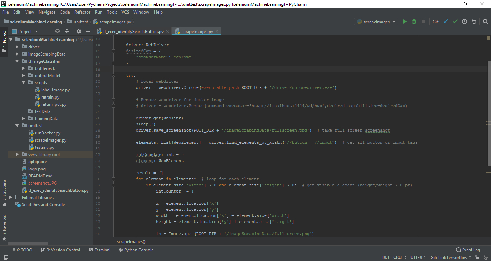The image size is (491, 261).
Task: Close the tf_exec_identifySearchButton.py tab with its x
Action: click(167, 32)
